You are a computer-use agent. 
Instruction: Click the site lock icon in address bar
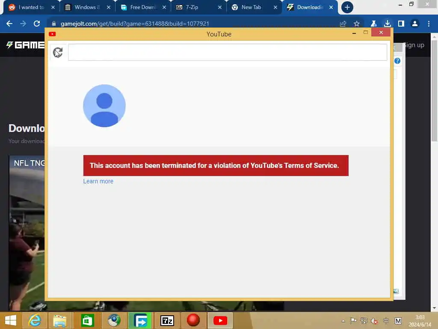pos(54,24)
